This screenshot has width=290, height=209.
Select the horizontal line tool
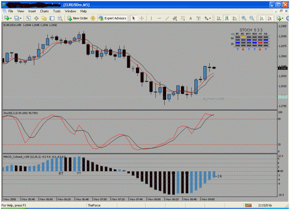(159, 18)
